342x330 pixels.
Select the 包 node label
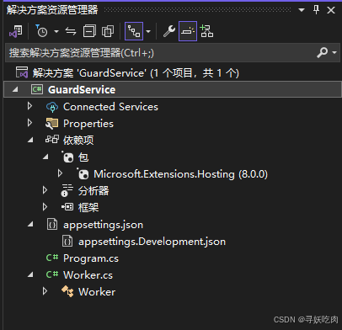pos(83,157)
